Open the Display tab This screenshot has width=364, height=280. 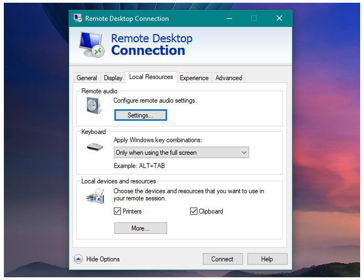point(113,78)
